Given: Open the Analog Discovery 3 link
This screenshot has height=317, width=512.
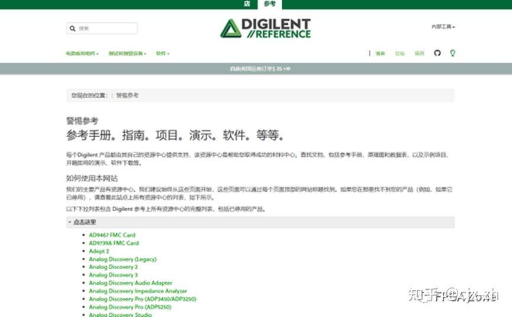Looking at the screenshot, I should (113, 275).
